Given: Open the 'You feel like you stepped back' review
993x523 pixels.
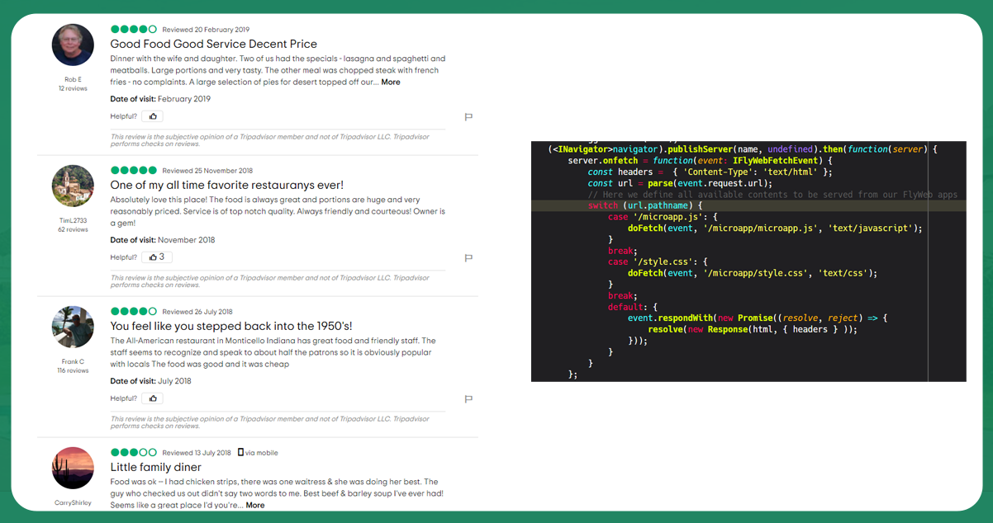Looking at the screenshot, I should click(231, 326).
